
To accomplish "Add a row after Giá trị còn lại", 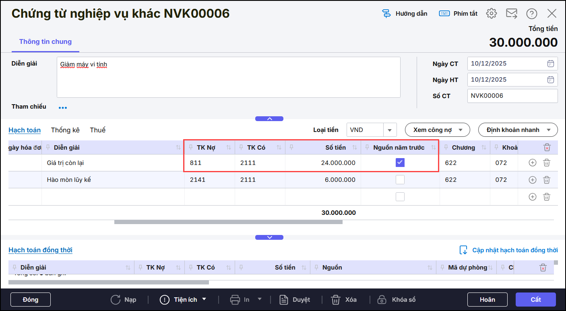I will 532,163.
